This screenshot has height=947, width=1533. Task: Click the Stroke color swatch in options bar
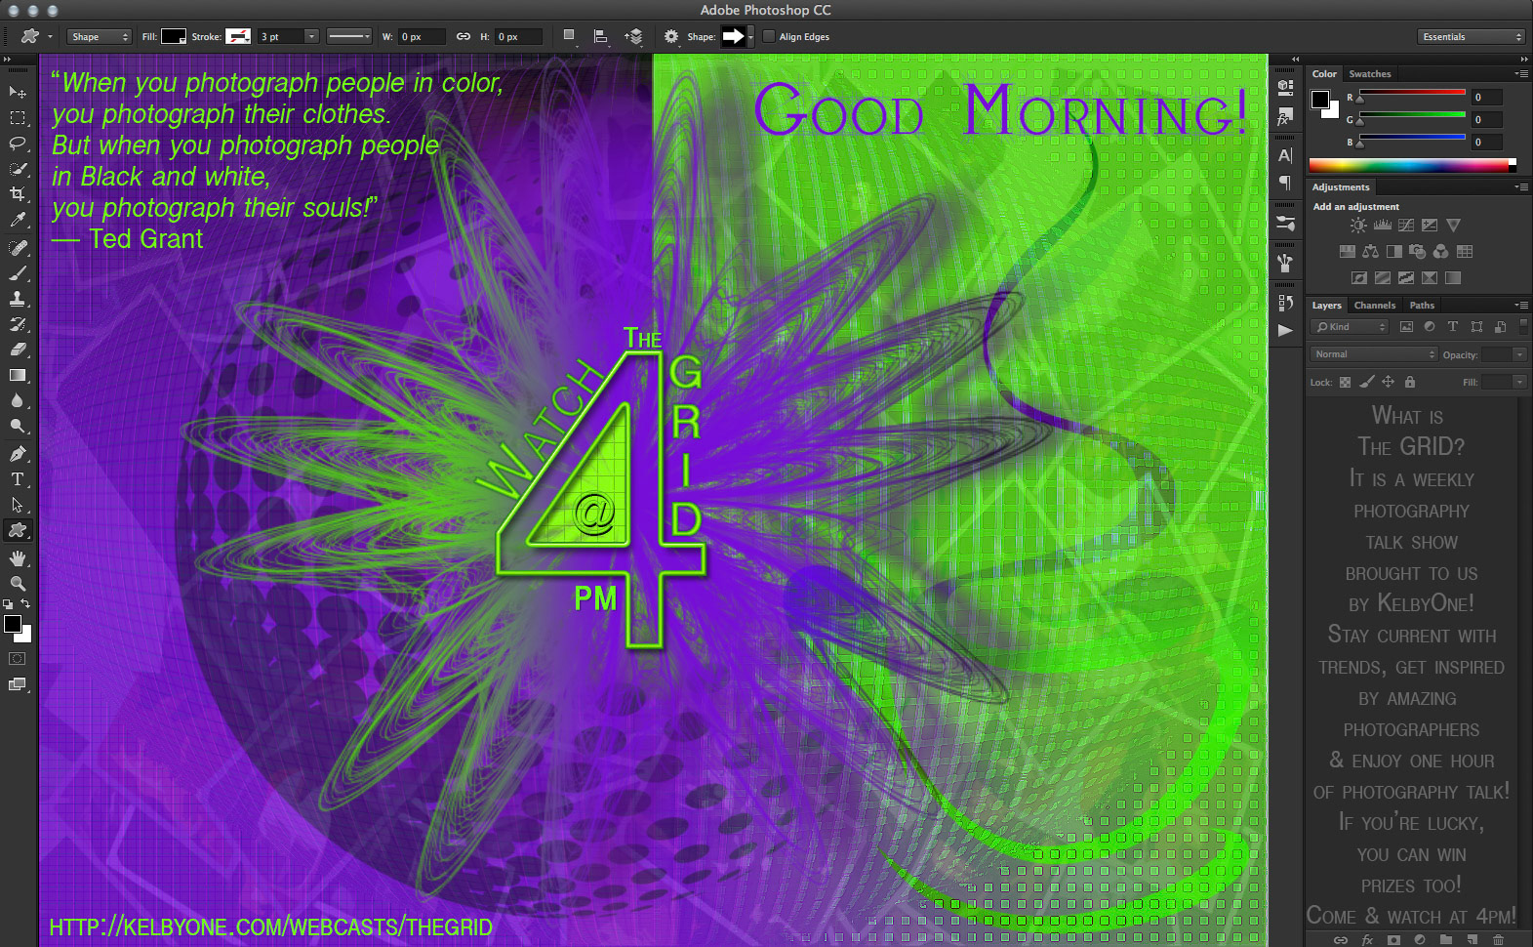pyautogui.click(x=238, y=37)
